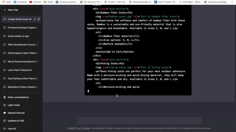Image resolution: width=236 pixels, height=132 pixels.
Task: Open the OpenAI Discord link
Action: coord(21,113)
